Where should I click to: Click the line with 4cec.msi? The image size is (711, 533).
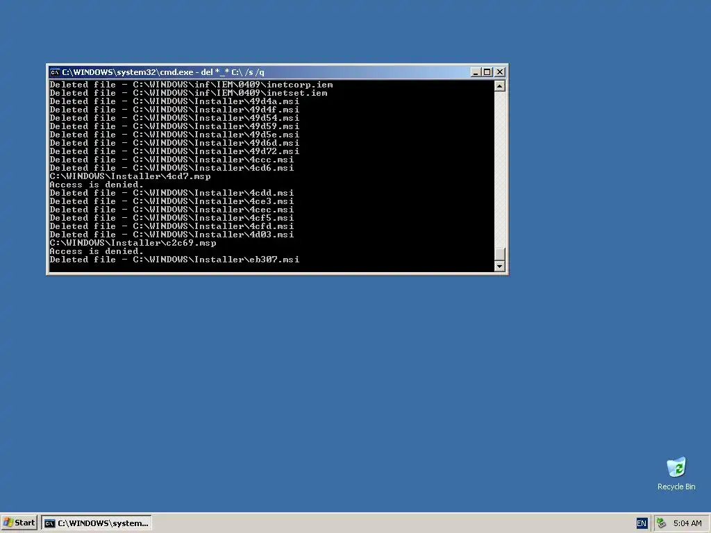click(172, 210)
